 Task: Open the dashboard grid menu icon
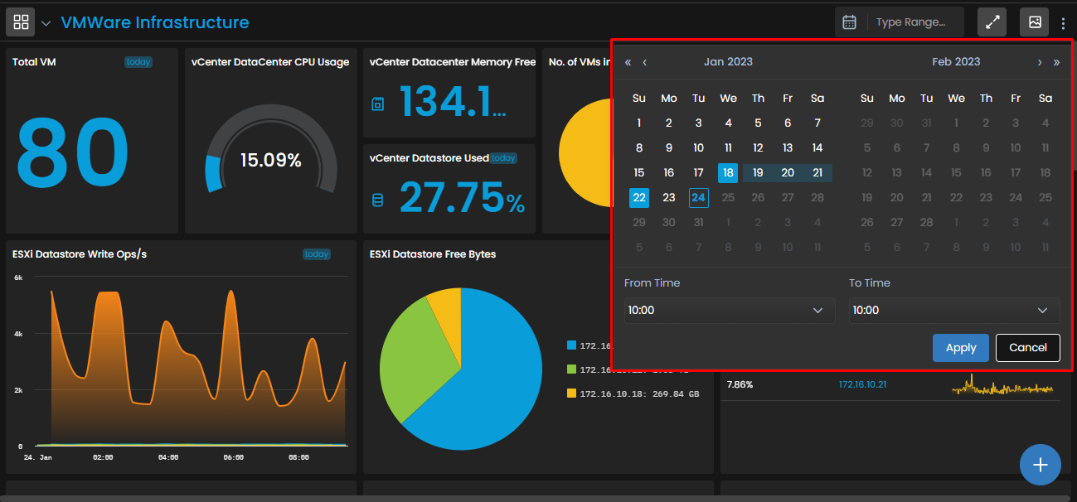[x=21, y=22]
